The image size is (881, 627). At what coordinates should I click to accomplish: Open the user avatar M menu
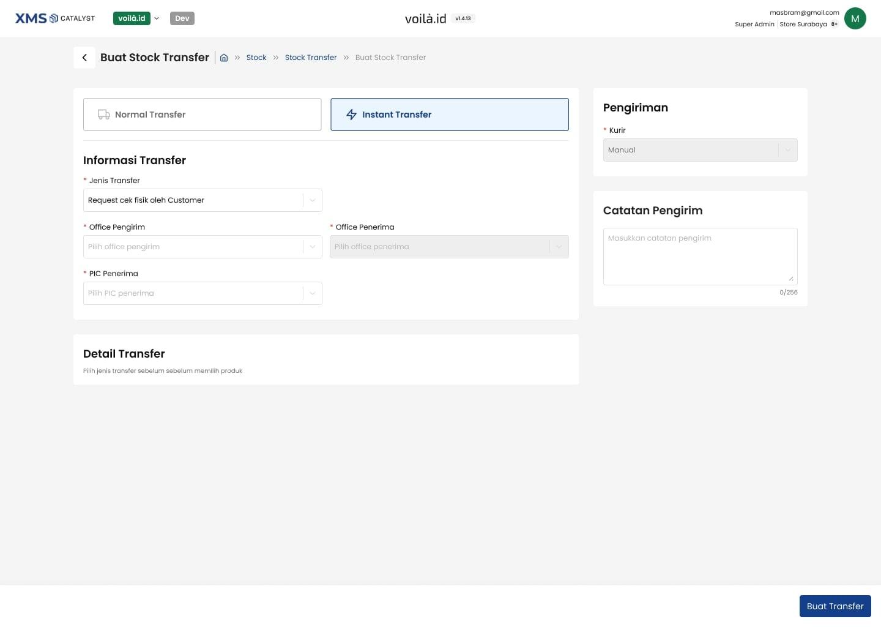855,18
